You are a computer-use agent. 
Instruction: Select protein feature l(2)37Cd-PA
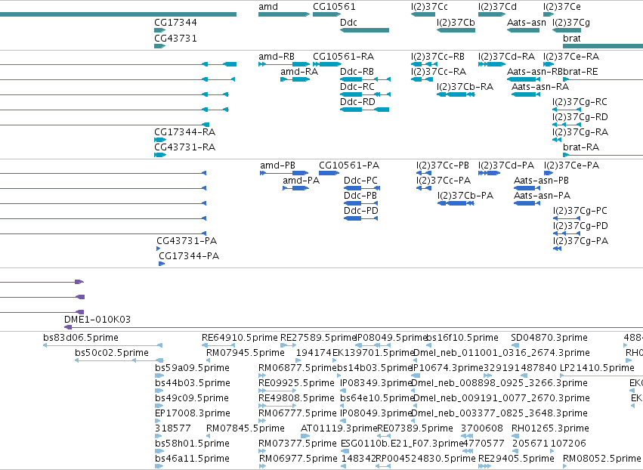(x=489, y=173)
